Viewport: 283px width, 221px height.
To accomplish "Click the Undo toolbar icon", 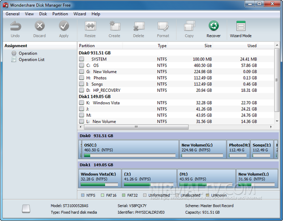I will [x=15, y=26].
